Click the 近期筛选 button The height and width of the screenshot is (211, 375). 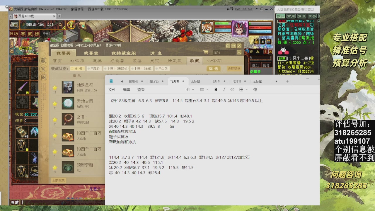(234, 69)
